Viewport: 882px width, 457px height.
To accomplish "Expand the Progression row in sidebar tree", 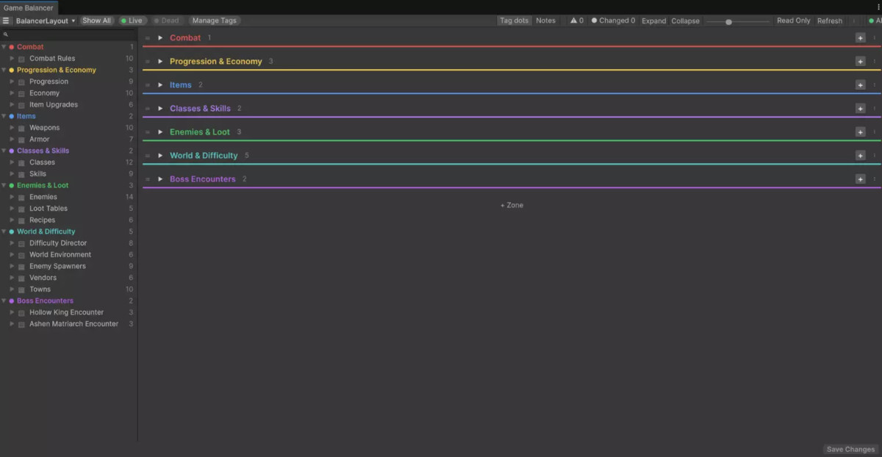I will [12, 82].
